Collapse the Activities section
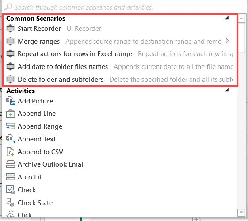Viewport: 248px width, 221px height. tap(227, 90)
